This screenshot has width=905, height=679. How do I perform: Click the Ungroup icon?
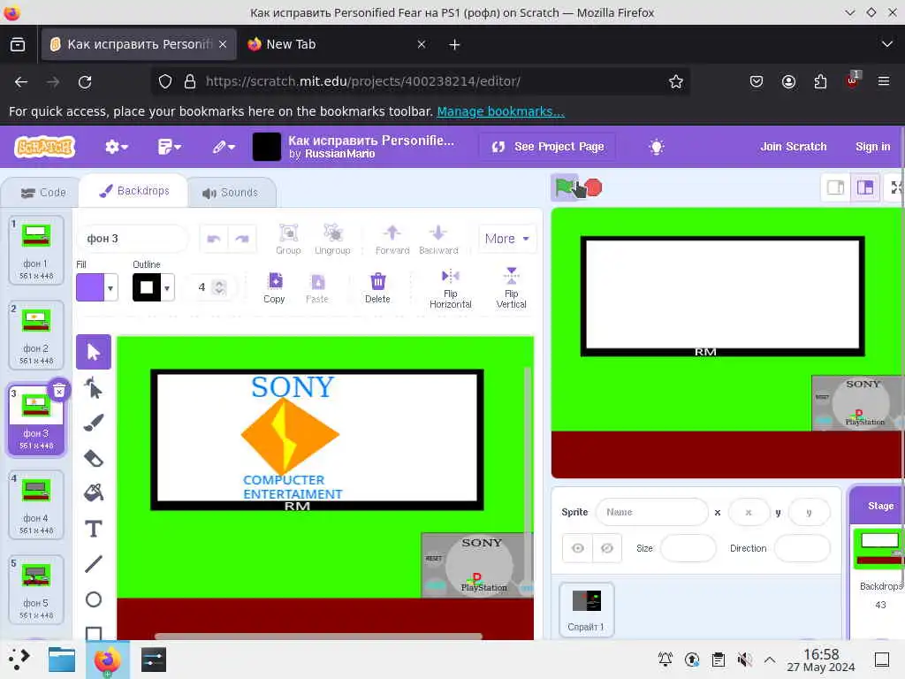coord(332,239)
